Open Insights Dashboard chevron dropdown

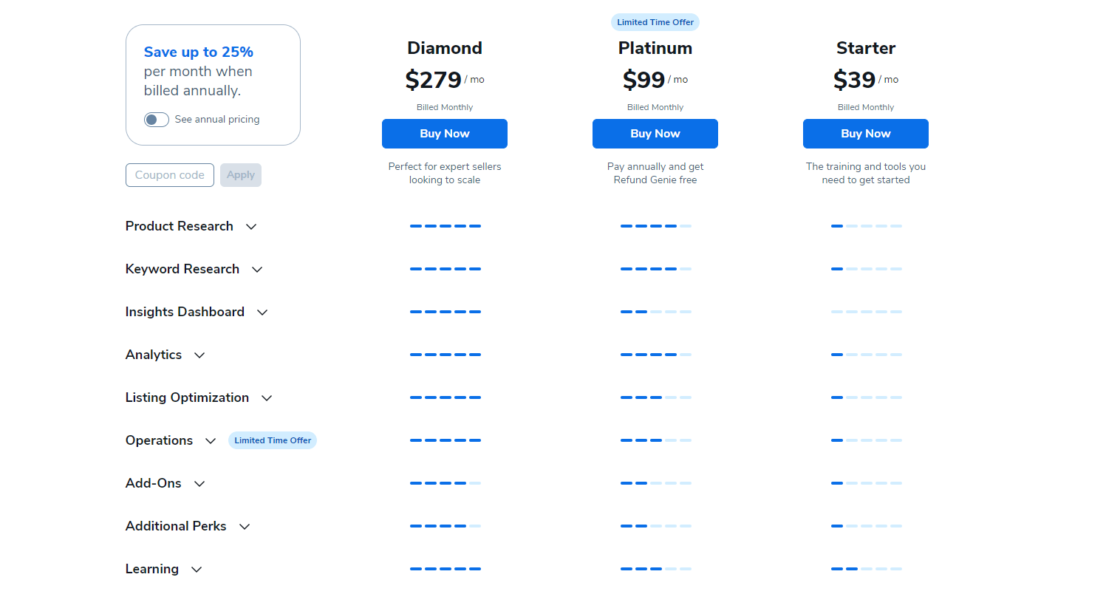point(262,313)
